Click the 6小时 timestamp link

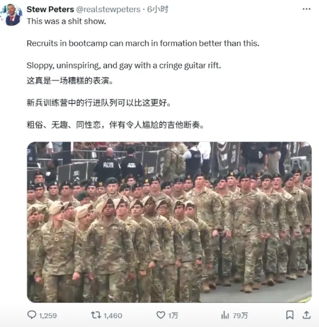[157, 10]
